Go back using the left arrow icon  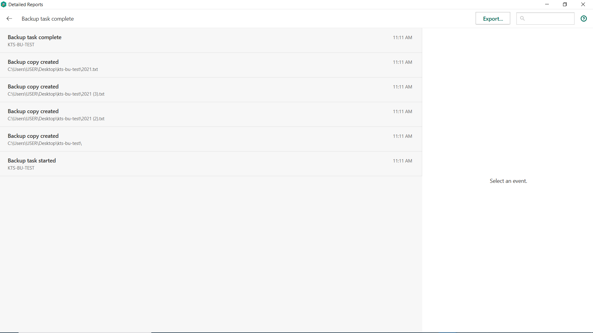[9, 19]
